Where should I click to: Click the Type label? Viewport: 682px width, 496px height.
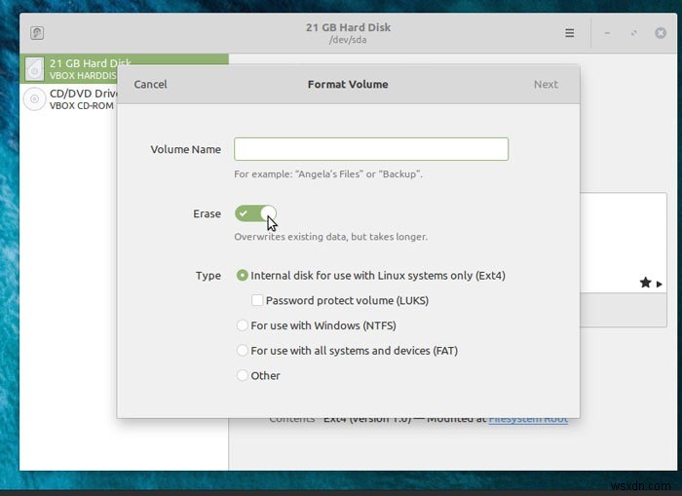pos(208,276)
